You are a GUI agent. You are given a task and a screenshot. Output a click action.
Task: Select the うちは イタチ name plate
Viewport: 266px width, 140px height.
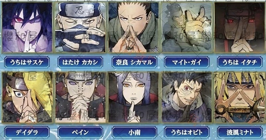(x=240, y=62)
